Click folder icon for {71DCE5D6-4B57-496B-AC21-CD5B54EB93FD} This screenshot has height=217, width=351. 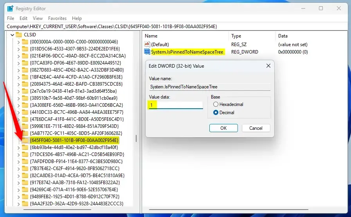(25, 154)
